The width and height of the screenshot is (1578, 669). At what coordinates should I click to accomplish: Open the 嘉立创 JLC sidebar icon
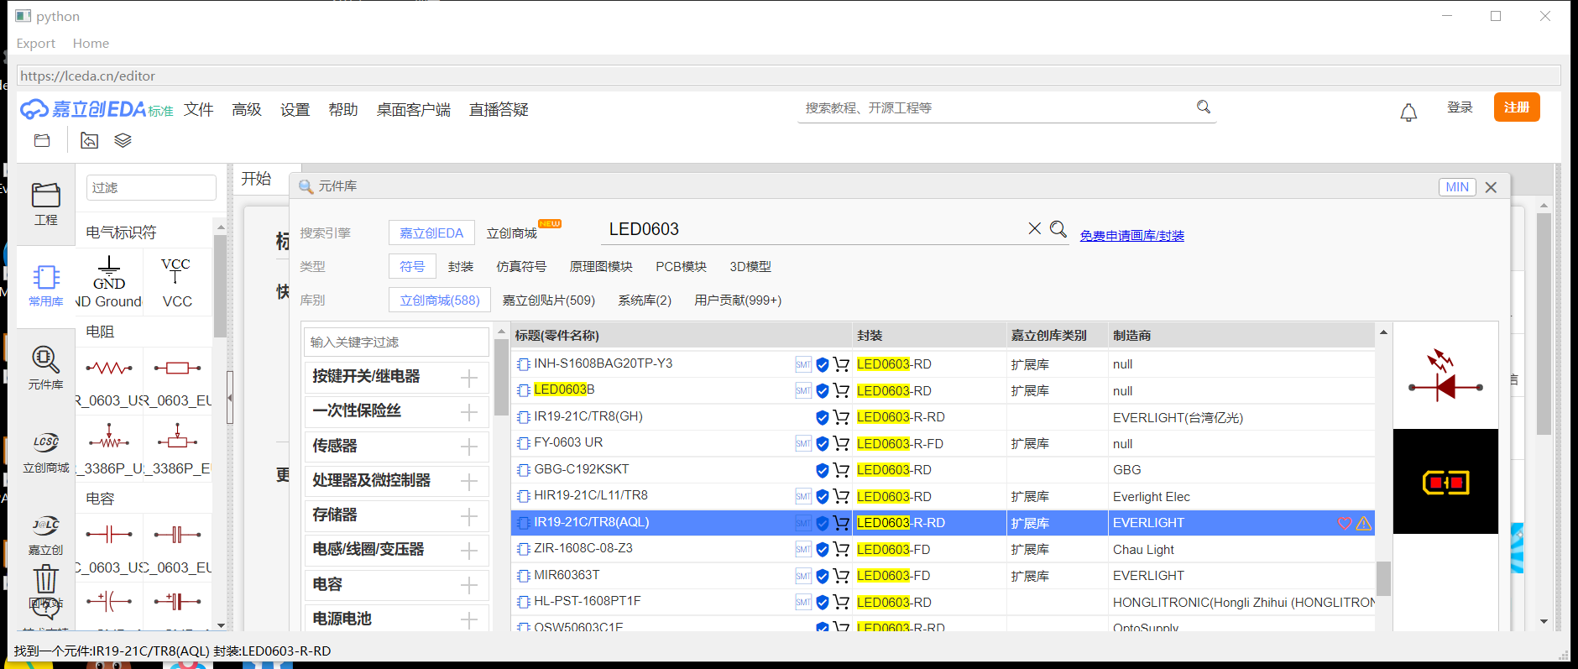click(x=45, y=535)
